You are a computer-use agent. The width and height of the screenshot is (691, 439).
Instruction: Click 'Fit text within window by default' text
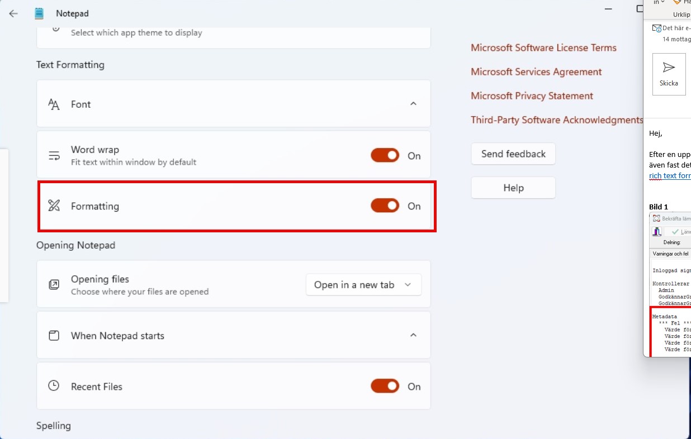(x=134, y=163)
